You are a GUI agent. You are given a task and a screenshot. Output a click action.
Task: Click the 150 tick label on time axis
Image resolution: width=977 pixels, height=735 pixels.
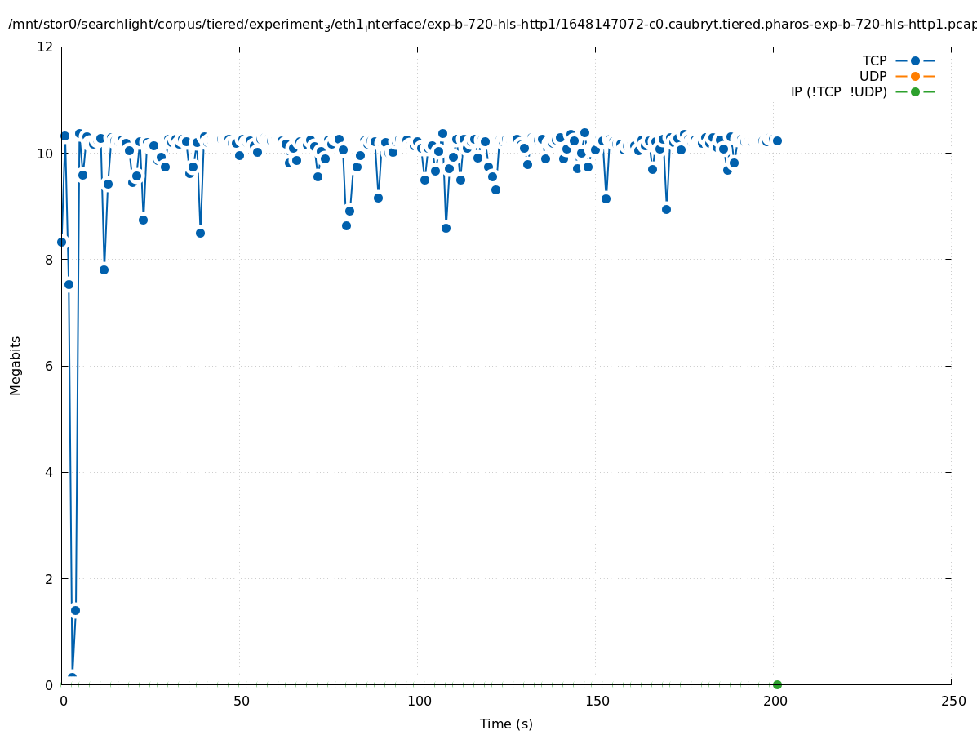596,701
